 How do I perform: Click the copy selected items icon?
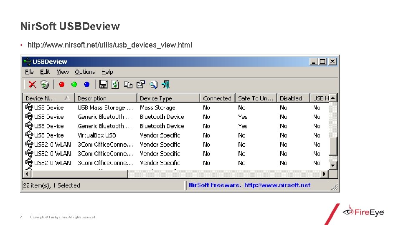pyautogui.click(x=128, y=85)
